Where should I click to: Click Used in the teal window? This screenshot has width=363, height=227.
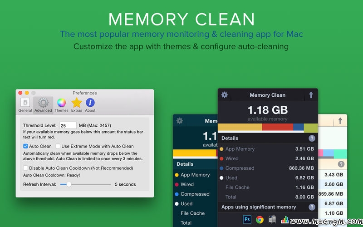tap(186, 204)
